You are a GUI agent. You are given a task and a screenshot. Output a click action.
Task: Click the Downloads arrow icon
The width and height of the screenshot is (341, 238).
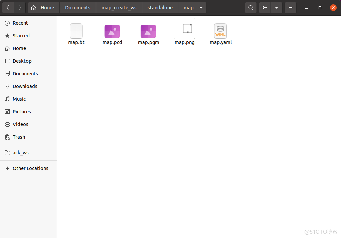(x=7, y=86)
